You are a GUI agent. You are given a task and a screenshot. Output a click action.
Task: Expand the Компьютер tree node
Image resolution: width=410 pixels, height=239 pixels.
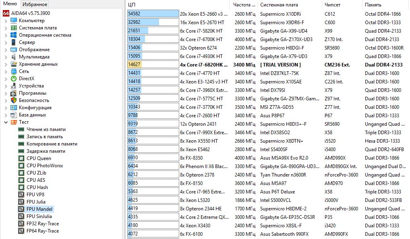point(6,21)
